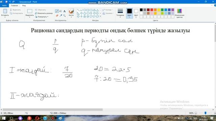The image size is (216, 121).
Task: Open the notification center icon
Action: pyautogui.click(x=212, y=118)
